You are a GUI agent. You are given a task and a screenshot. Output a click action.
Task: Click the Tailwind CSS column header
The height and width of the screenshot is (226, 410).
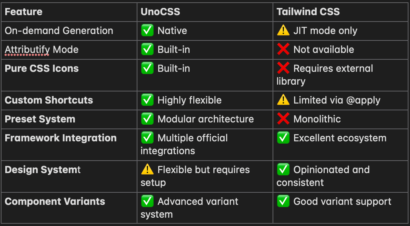[308, 12]
